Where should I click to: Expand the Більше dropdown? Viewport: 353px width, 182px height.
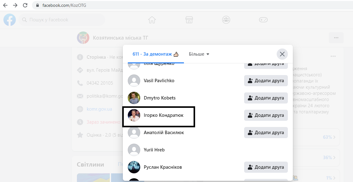[x=199, y=54]
